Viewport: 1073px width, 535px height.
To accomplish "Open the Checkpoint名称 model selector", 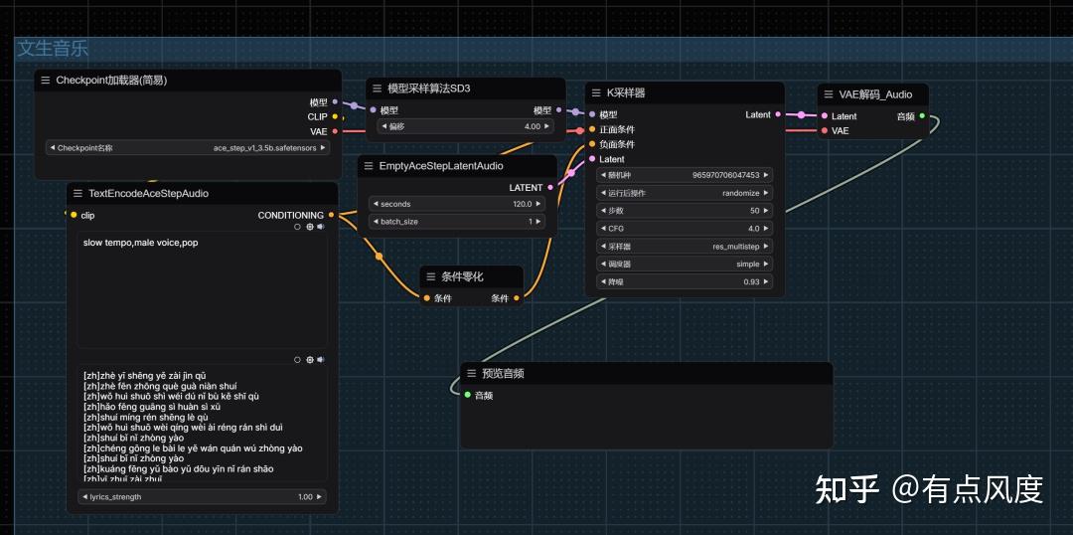I will (187, 148).
